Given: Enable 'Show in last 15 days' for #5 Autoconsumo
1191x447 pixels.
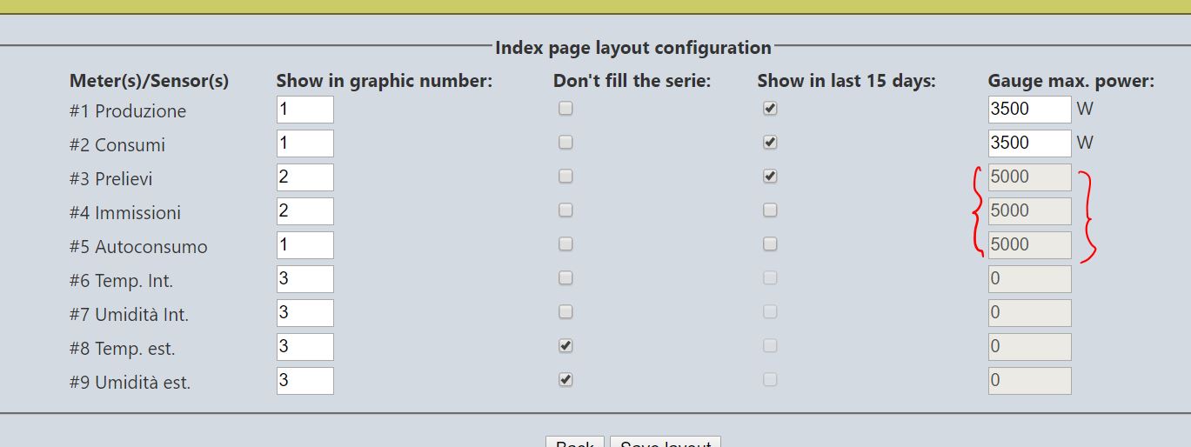Looking at the screenshot, I should (x=770, y=244).
